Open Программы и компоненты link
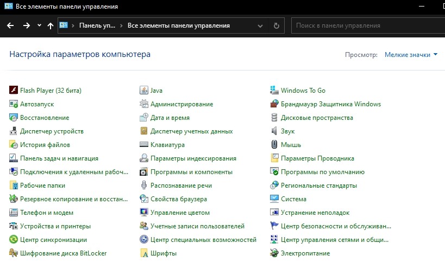The image size is (445, 275). point(191,172)
